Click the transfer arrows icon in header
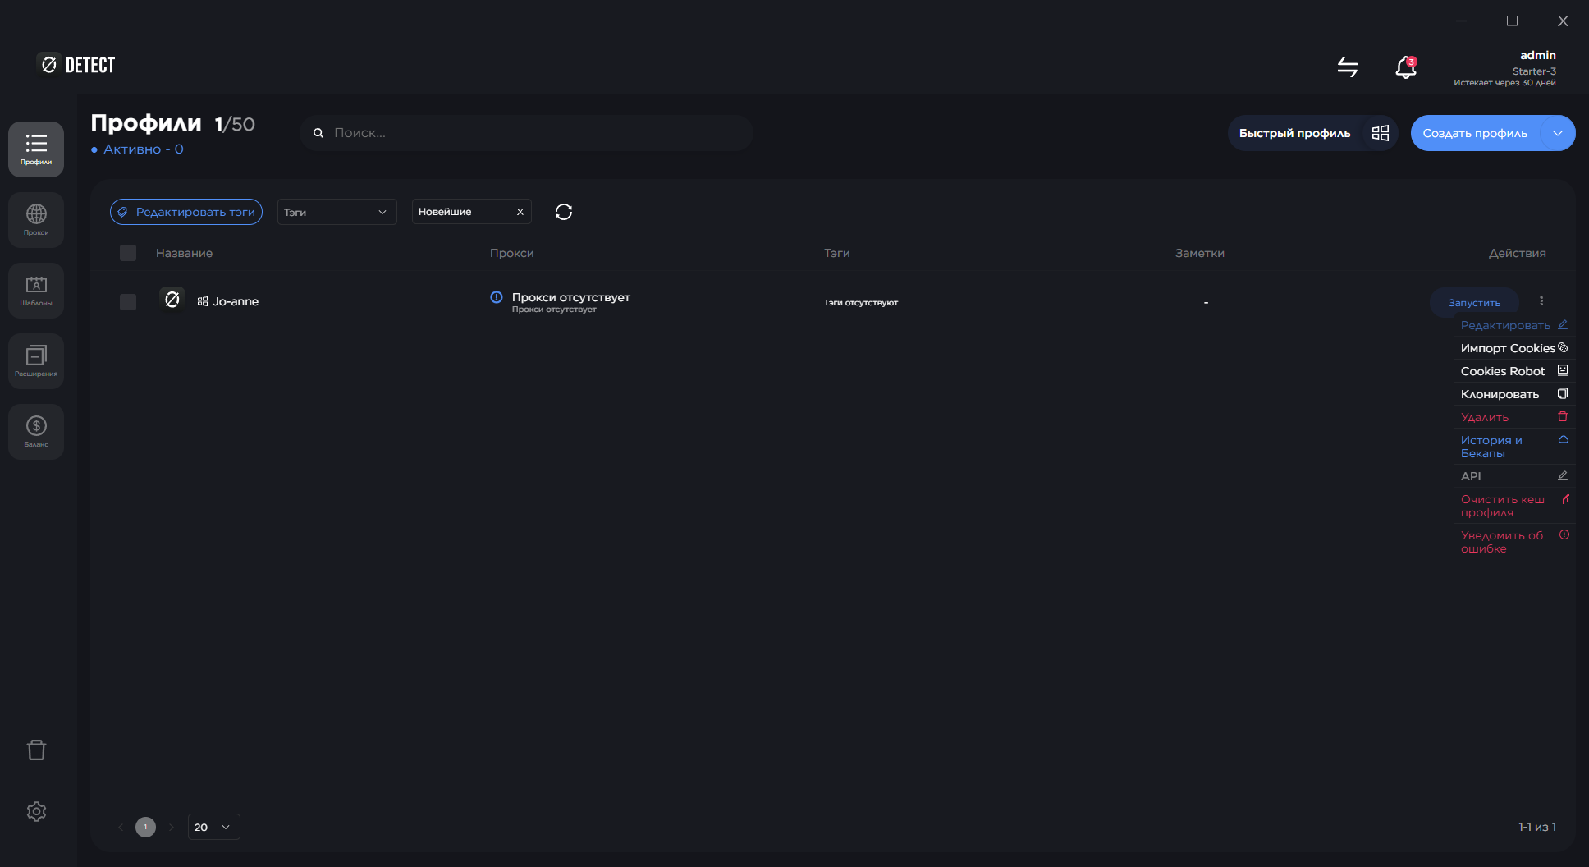 pos(1347,67)
